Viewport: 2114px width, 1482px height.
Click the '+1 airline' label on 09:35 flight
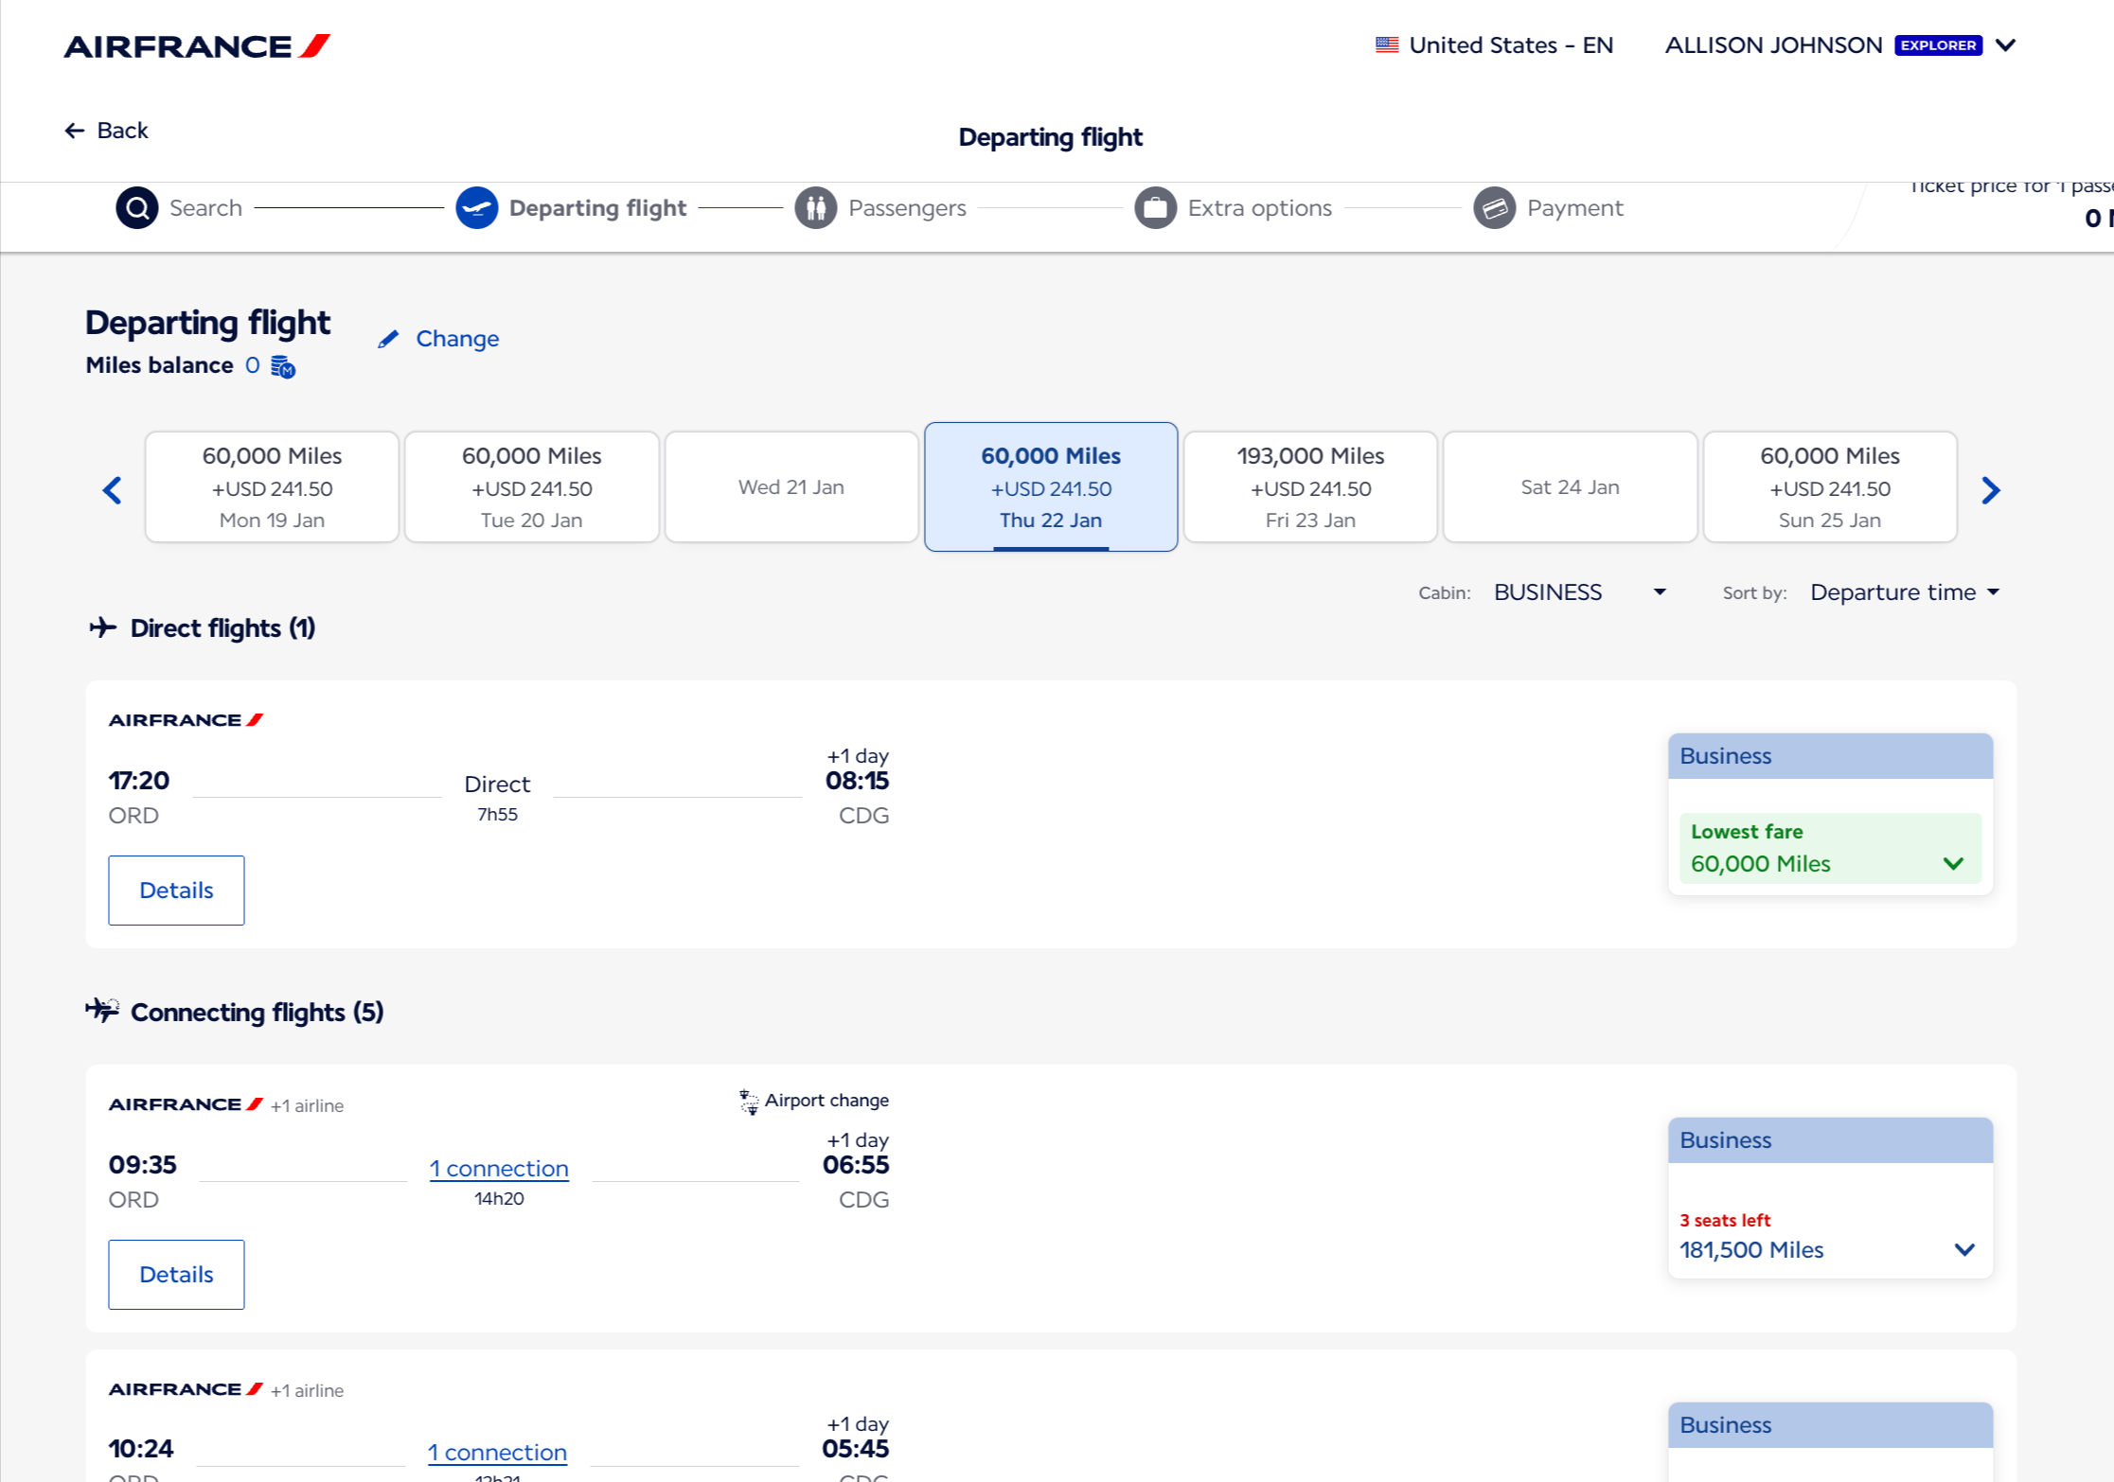[x=307, y=1106]
